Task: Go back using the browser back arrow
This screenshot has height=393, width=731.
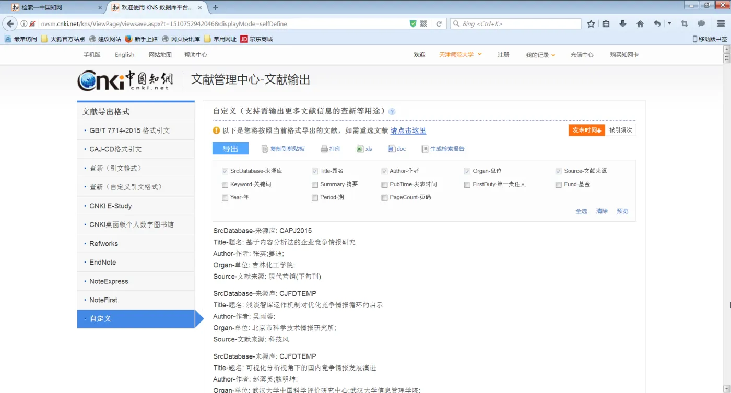Action: click(x=10, y=24)
